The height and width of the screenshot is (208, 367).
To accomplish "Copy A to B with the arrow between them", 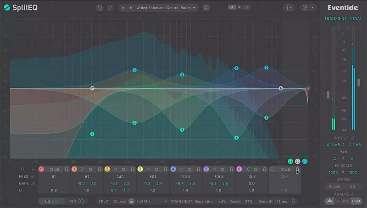I will pyautogui.click(x=239, y=7).
